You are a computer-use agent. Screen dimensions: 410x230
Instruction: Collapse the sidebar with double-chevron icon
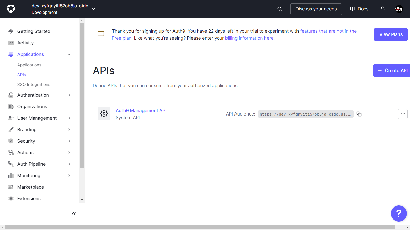tap(74, 214)
